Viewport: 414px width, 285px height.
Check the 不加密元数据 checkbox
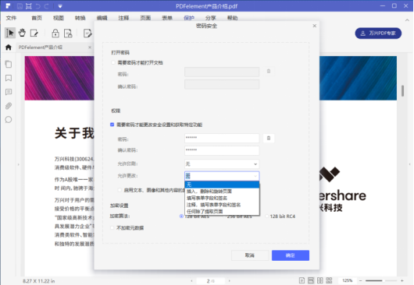[x=112, y=228]
